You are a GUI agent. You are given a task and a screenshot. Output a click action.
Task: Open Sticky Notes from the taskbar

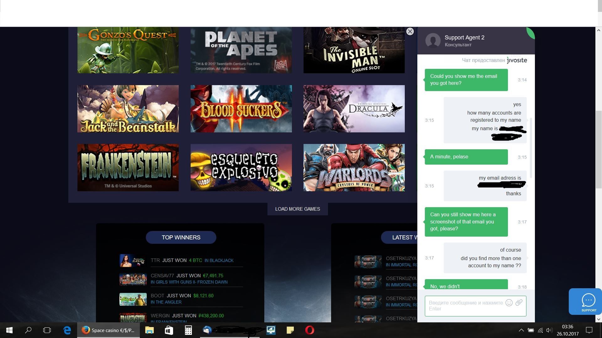click(x=290, y=330)
